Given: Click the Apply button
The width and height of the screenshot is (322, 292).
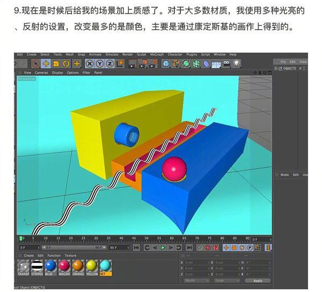Looking at the screenshot, I should point(258,281).
